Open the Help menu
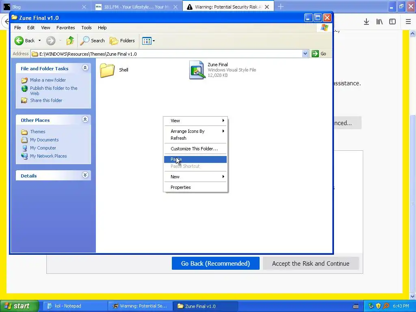 click(x=102, y=28)
